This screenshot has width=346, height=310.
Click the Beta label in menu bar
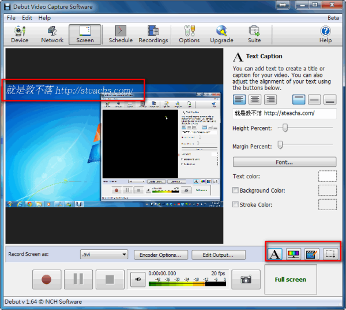pos(333,18)
